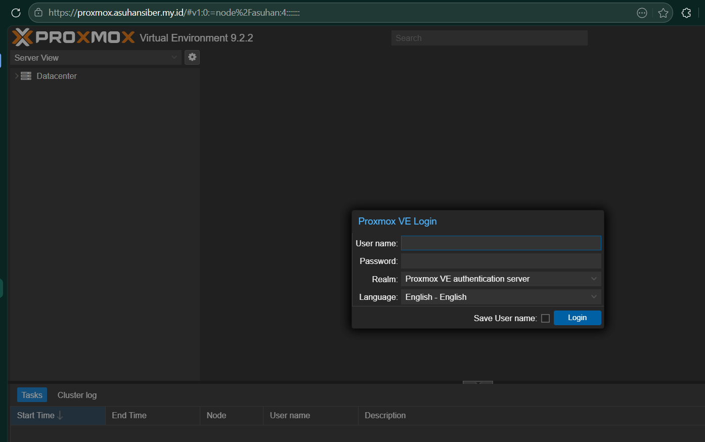This screenshot has height=442, width=705.
Task: Click the Datacenter server icon
Action: coord(26,76)
